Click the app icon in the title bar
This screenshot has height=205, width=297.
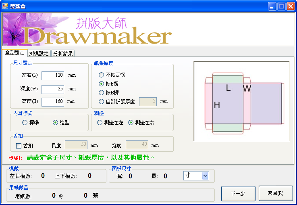click(5, 6)
